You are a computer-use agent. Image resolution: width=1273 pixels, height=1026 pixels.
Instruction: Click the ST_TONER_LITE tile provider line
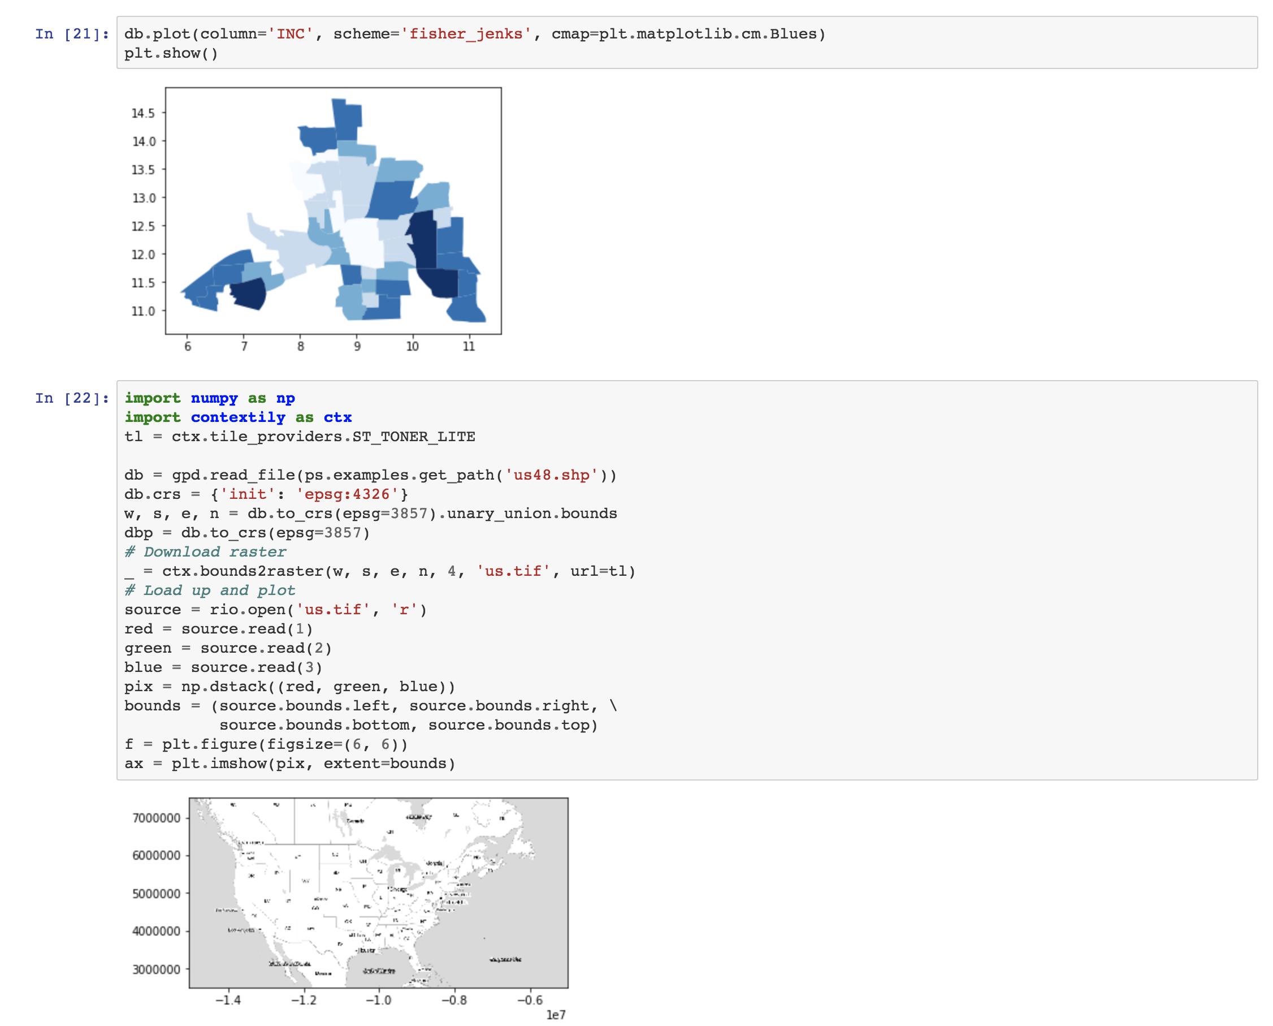300,437
